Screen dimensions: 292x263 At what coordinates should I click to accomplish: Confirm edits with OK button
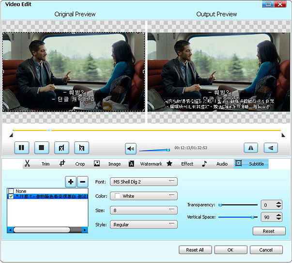coord(231,250)
